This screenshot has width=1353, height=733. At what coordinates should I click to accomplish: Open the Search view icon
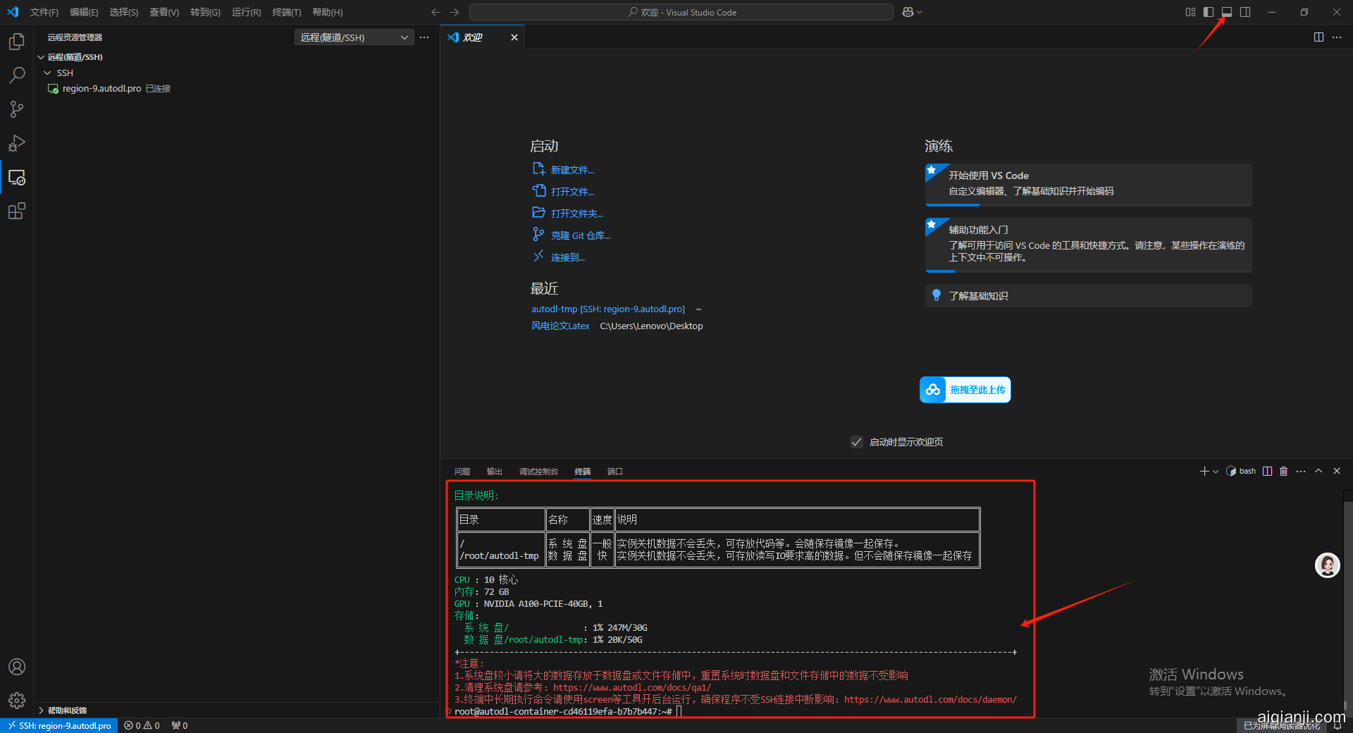coord(17,75)
